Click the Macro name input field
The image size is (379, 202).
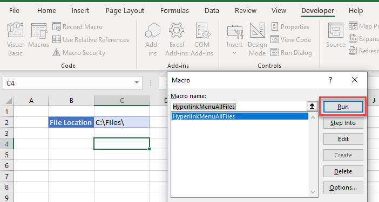point(239,107)
